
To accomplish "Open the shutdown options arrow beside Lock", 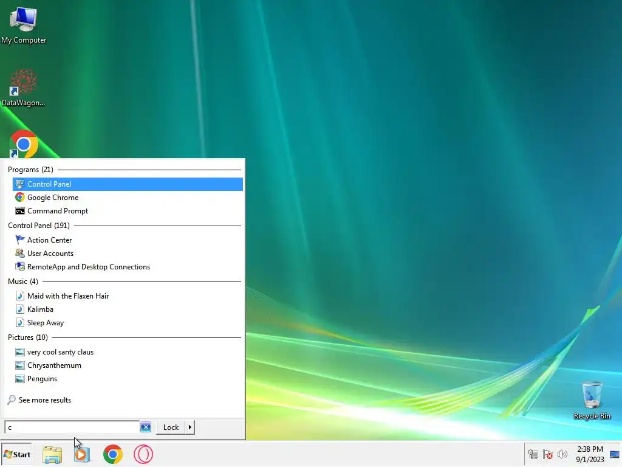I will (x=190, y=427).
